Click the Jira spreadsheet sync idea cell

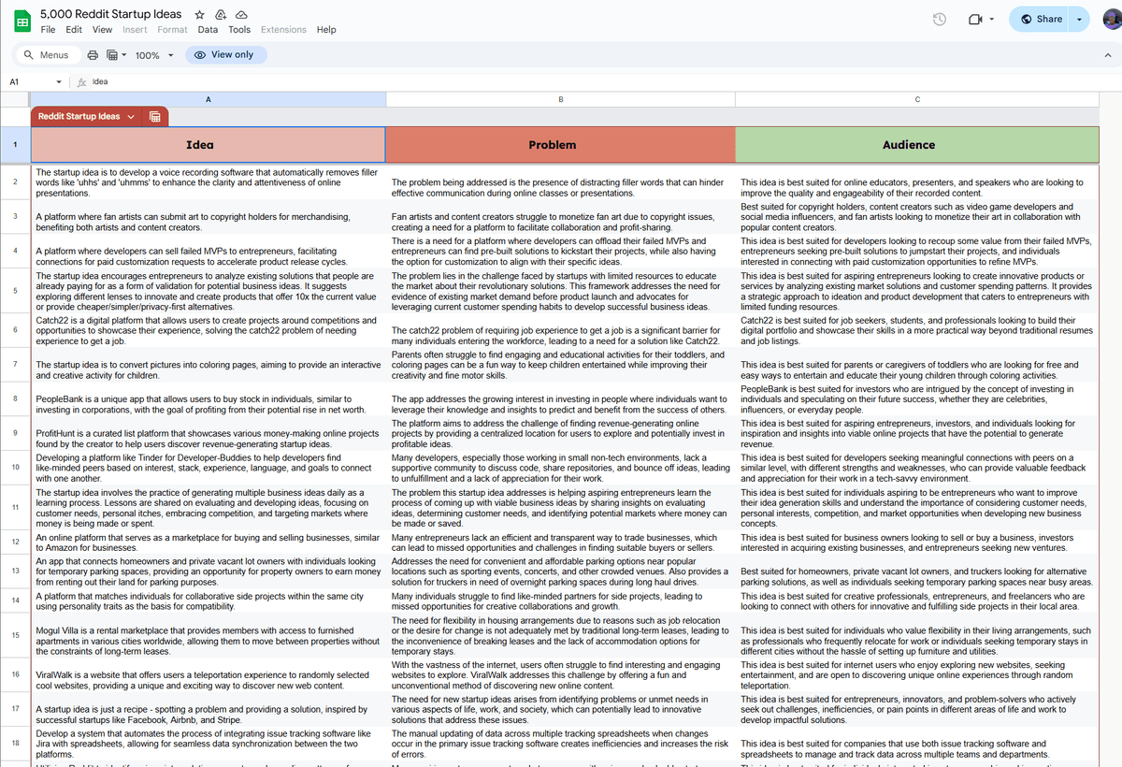coord(208,744)
